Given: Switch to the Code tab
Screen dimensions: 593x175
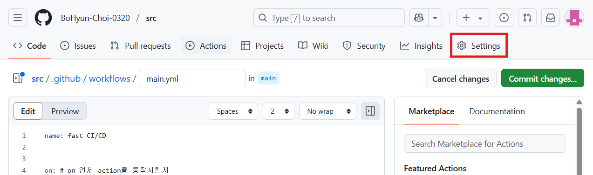Looking at the screenshot, I should 30,46.
